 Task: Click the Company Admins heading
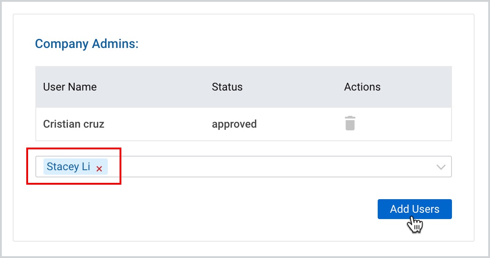point(86,43)
